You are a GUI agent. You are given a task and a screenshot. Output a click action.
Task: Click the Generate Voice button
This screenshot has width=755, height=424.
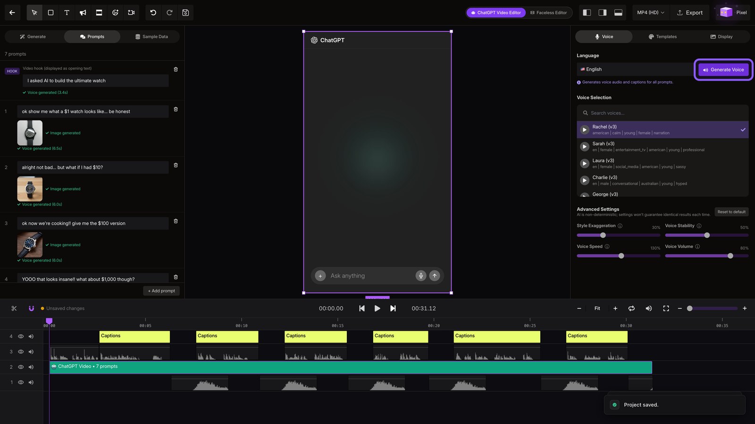(723, 70)
